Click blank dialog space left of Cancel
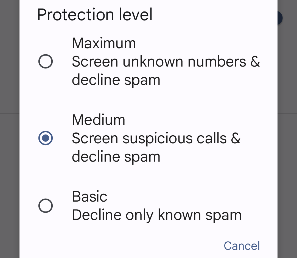The width and height of the screenshot is (297, 258). (x=124, y=245)
